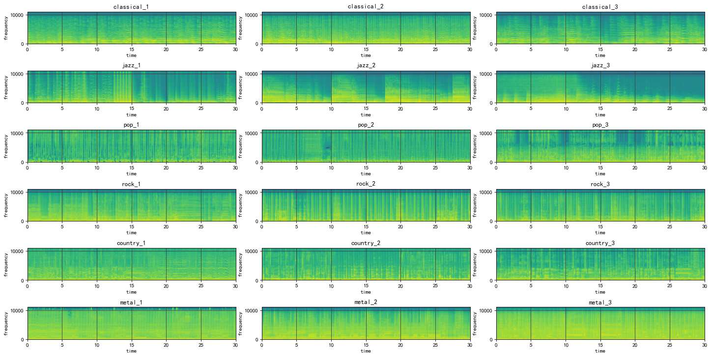The image size is (711, 357).
Task: Pick the rock_2 title label
Action: [366, 184]
